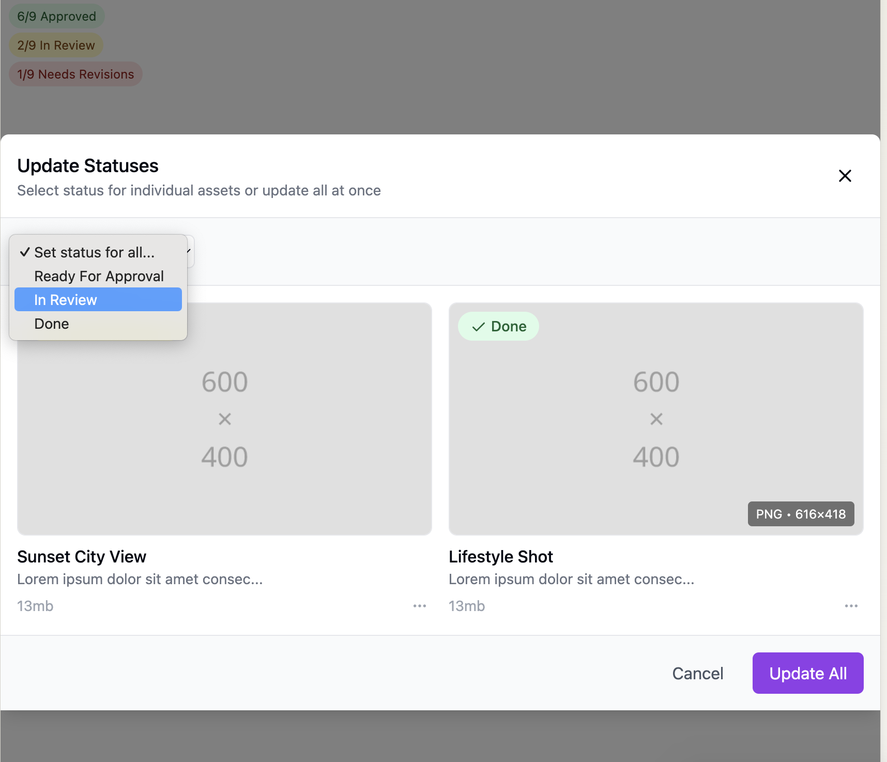Click the Lifestyle Shot title
887x762 pixels.
coord(500,556)
